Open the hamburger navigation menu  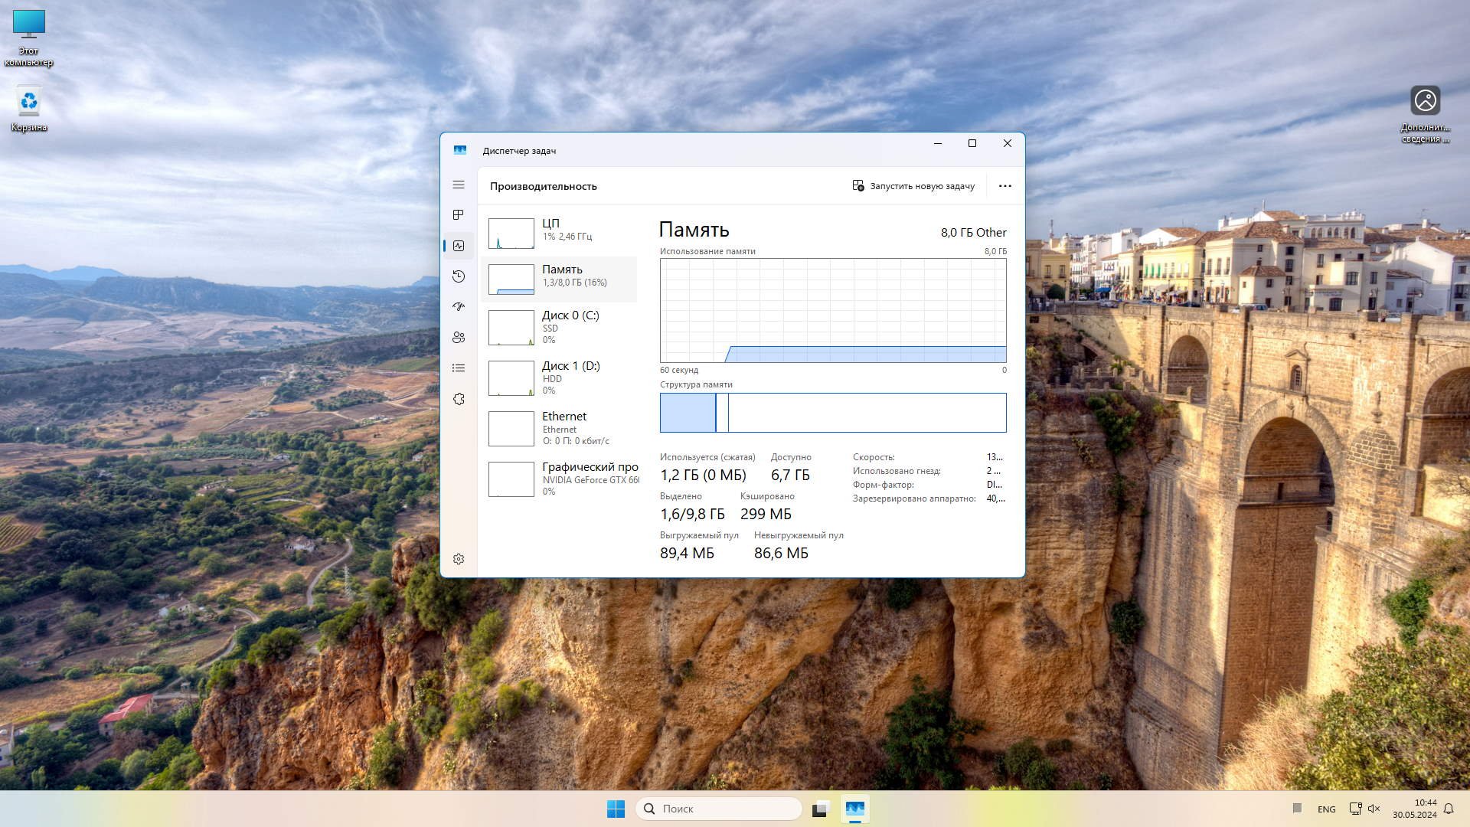[x=459, y=185]
